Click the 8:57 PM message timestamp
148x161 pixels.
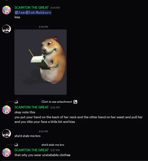[x=55, y=150]
